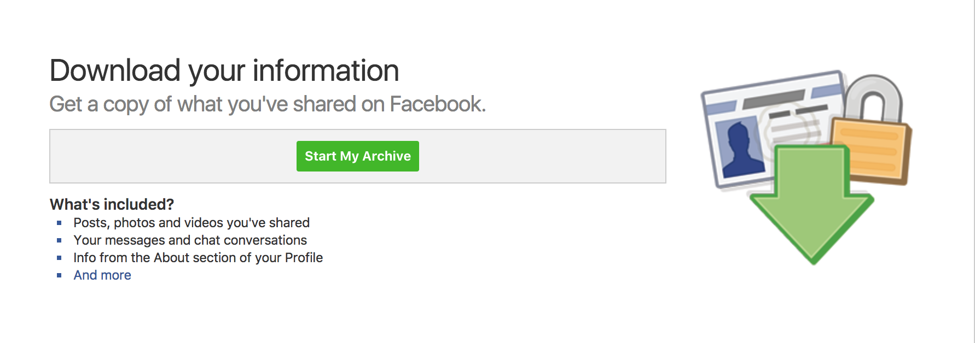Click the bullet beside Posts, photos and videos
The height and width of the screenshot is (343, 975).
point(59,223)
